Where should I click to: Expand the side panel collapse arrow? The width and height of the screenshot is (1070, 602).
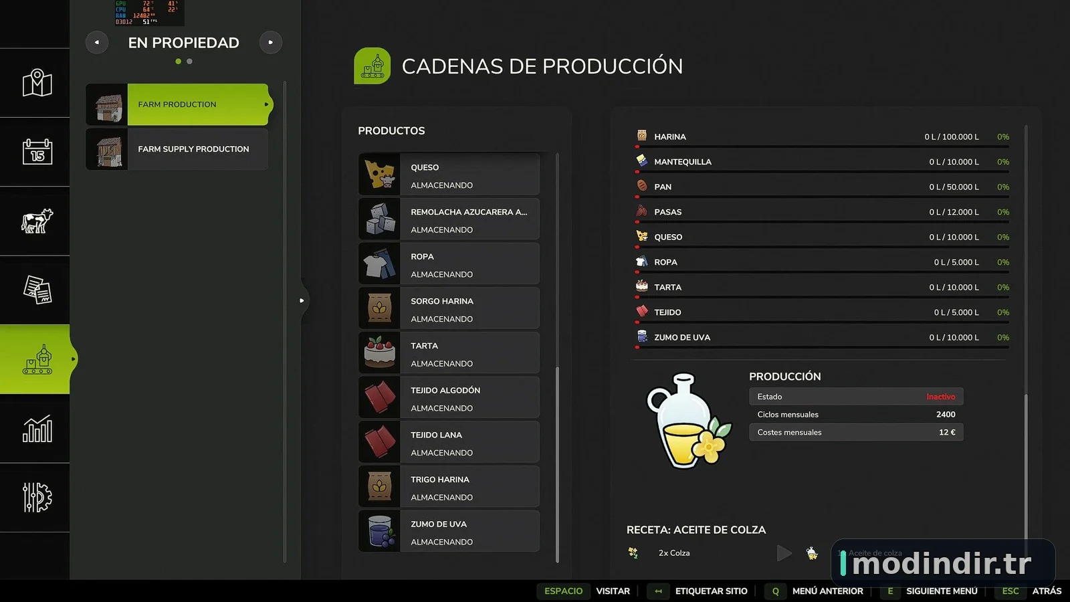(x=302, y=300)
